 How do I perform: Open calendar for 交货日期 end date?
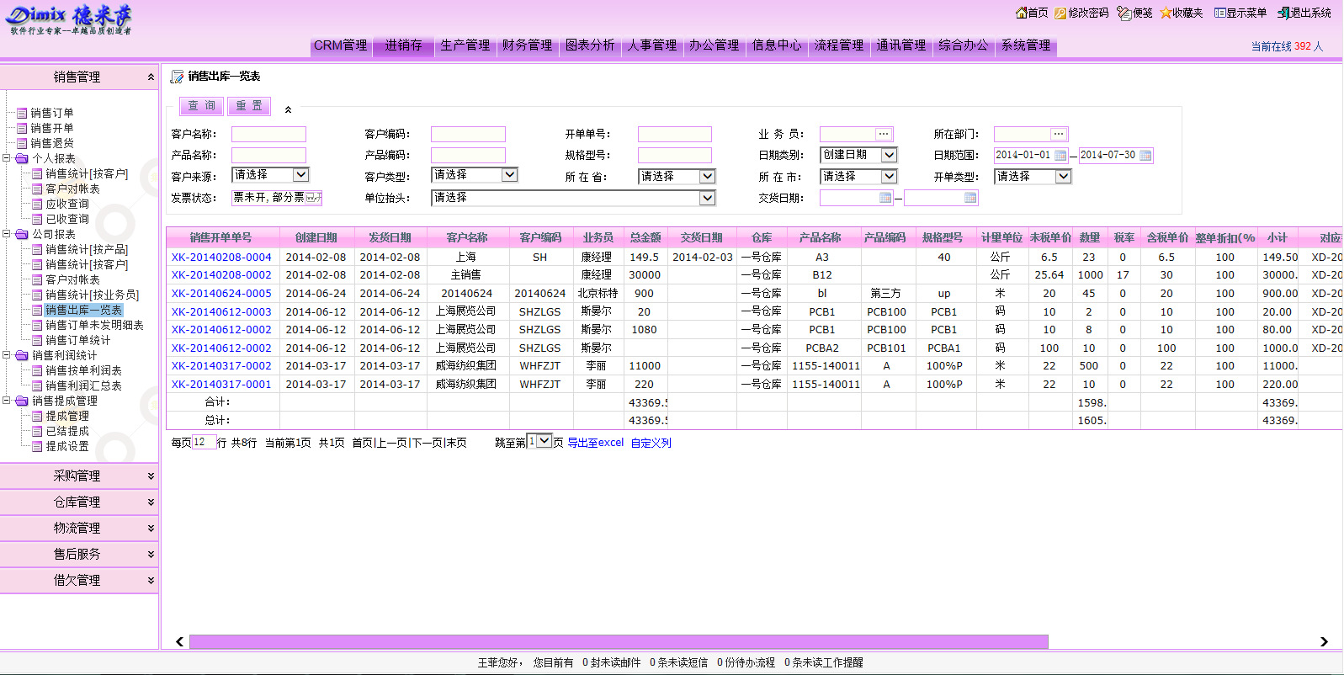tap(970, 198)
